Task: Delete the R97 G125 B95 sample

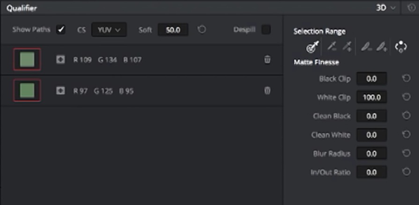Action: (x=267, y=91)
